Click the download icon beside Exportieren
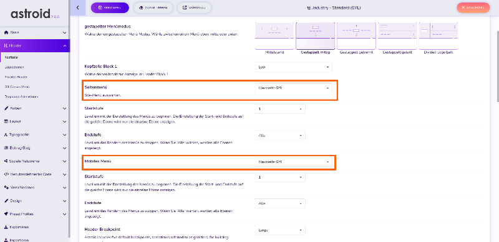This screenshot has height=242, width=499. coord(6,228)
